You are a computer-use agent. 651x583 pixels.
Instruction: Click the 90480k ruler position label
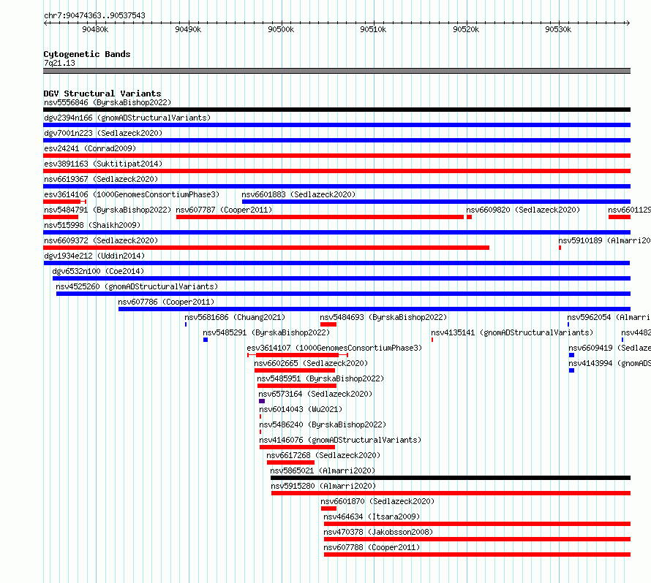95,29
